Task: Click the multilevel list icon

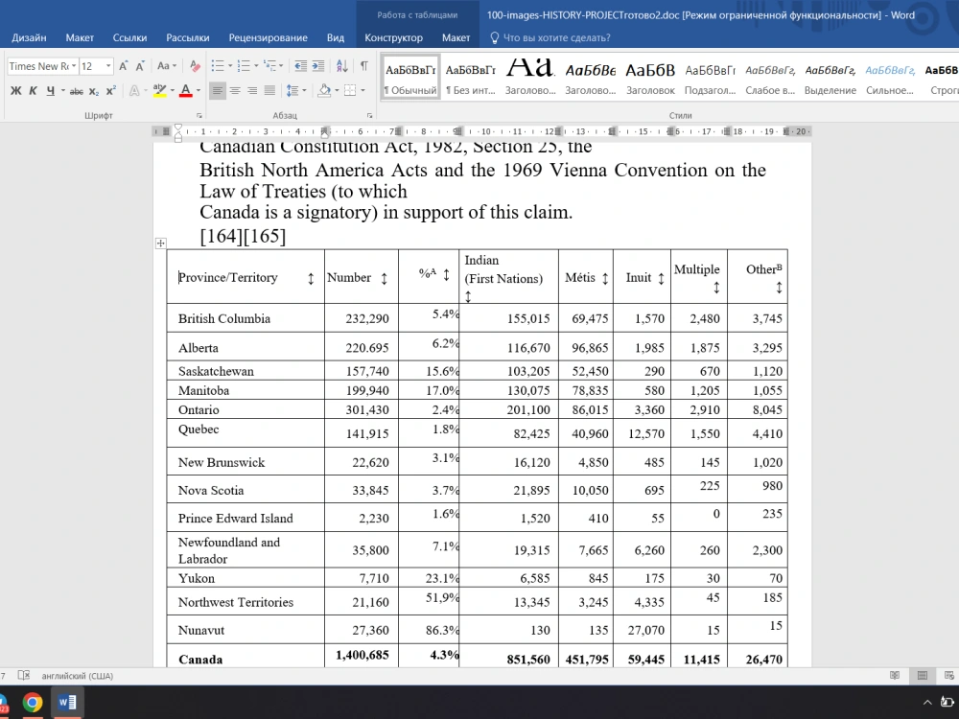Action: 269,66
